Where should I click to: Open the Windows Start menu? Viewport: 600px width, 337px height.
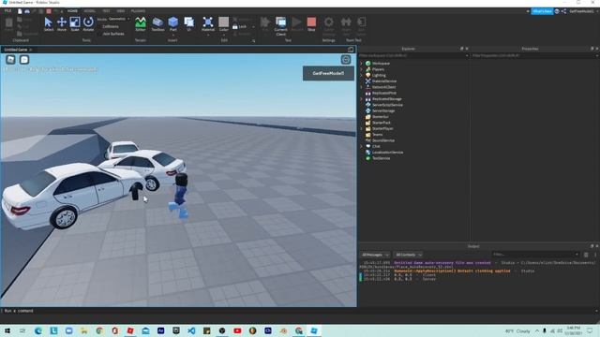point(7,330)
